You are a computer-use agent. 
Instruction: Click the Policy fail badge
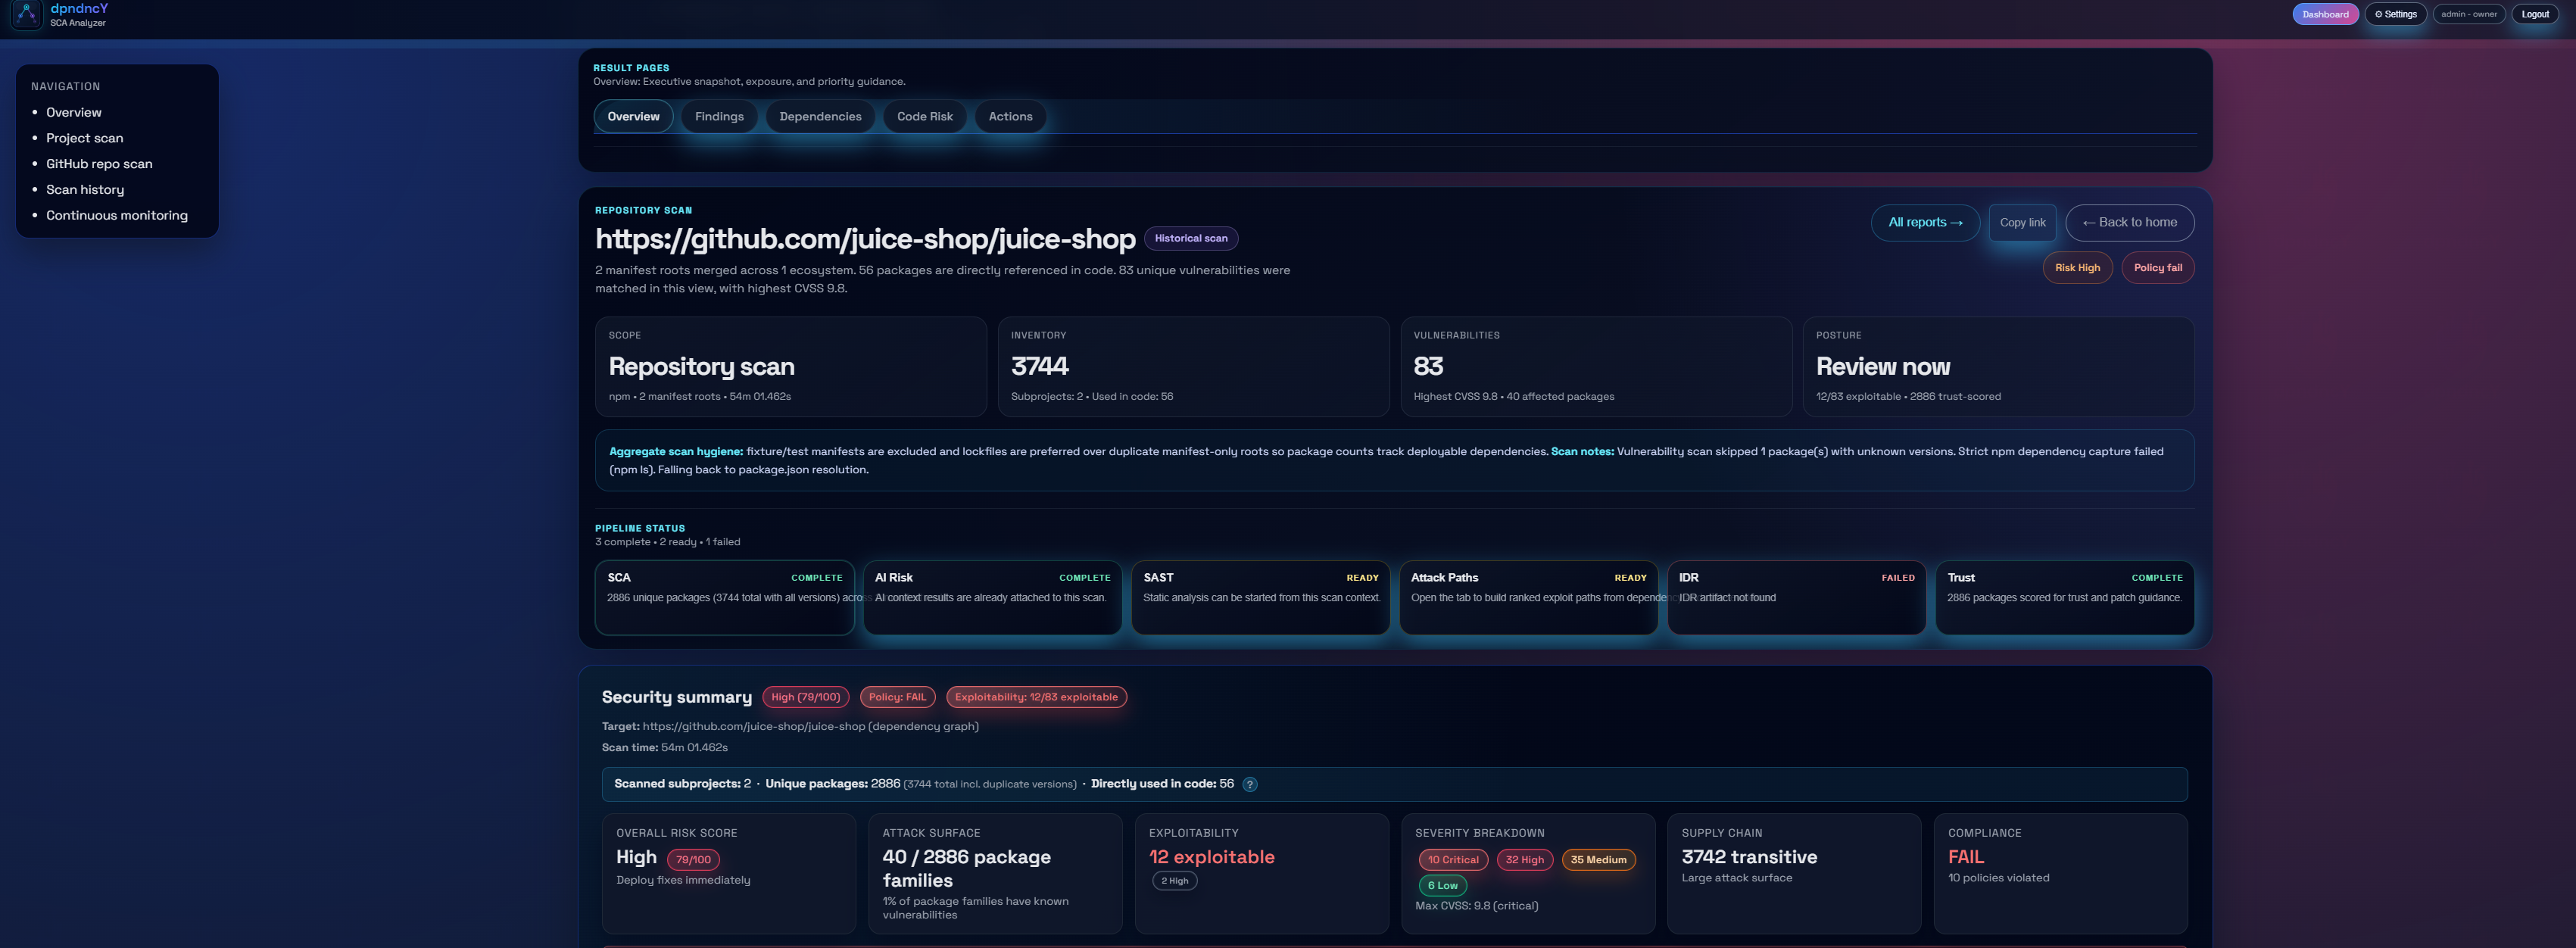point(2158,267)
